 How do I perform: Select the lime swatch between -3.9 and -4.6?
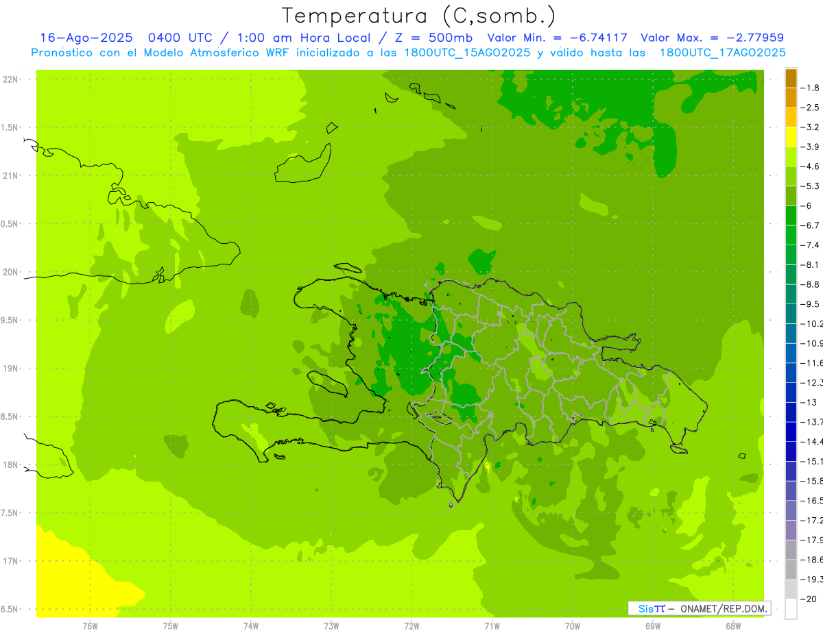point(791,156)
